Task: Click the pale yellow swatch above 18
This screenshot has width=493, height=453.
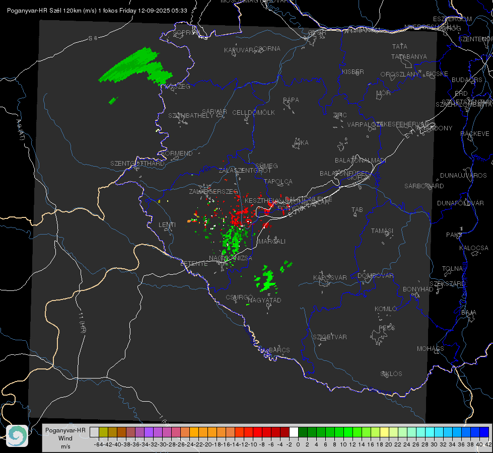Action: point(385,432)
